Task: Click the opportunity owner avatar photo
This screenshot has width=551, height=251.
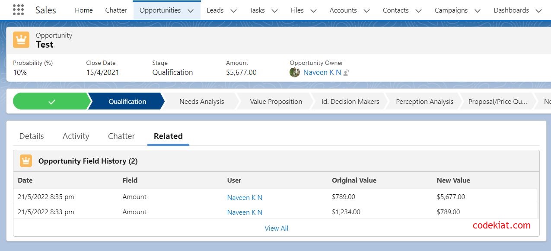Action: pyautogui.click(x=295, y=72)
